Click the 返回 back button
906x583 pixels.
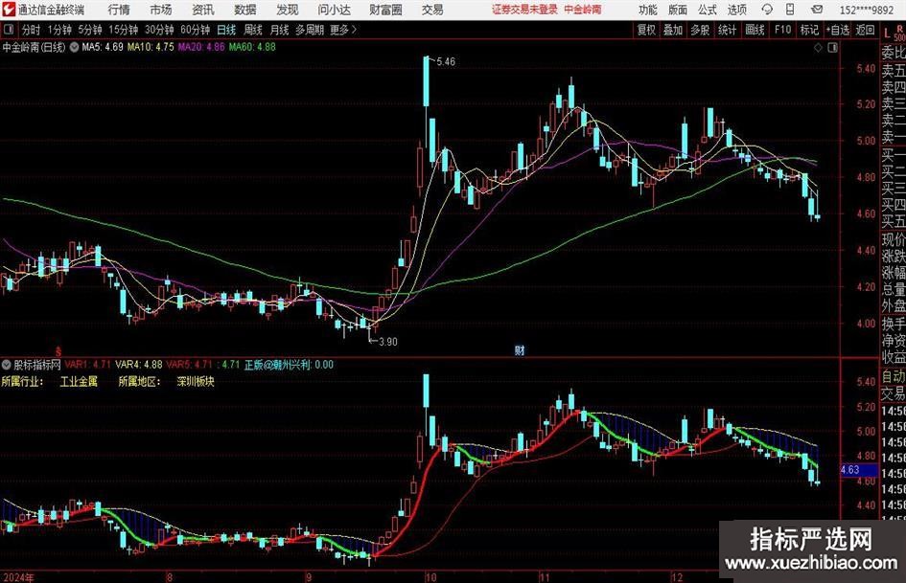(x=865, y=30)
